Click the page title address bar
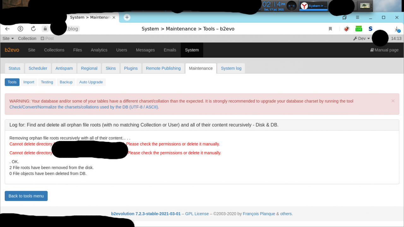The width and height of the screenshot is (404, 227). pyautogui.click(x=188, y=29)
